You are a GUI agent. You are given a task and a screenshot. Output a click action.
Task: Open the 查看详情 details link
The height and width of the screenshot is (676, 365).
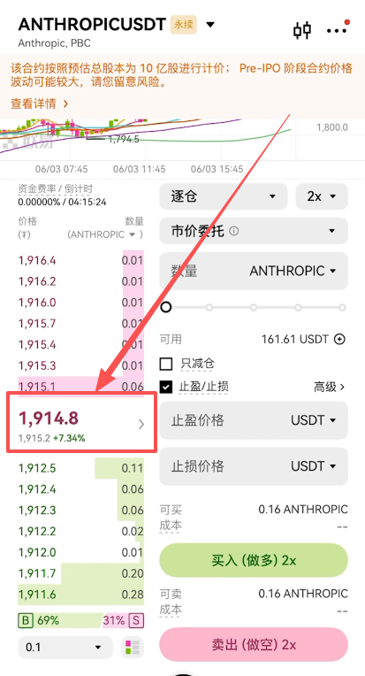pyautogui.click(x=39, y=104)
